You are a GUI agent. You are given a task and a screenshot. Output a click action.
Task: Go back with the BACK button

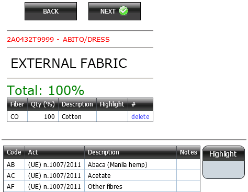point(51,11)
